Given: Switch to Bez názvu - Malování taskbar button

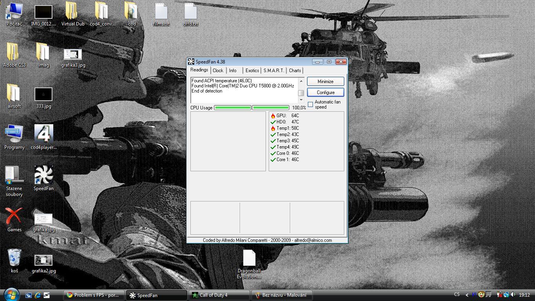Looking at the screenshot, I should pos(282,295).
